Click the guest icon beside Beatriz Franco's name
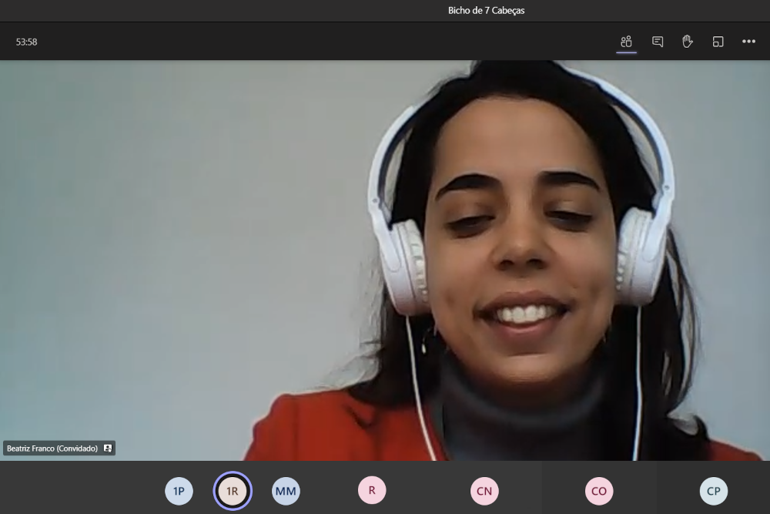Image resolution: width=770 pixels, height=514 pixels. 108,448
